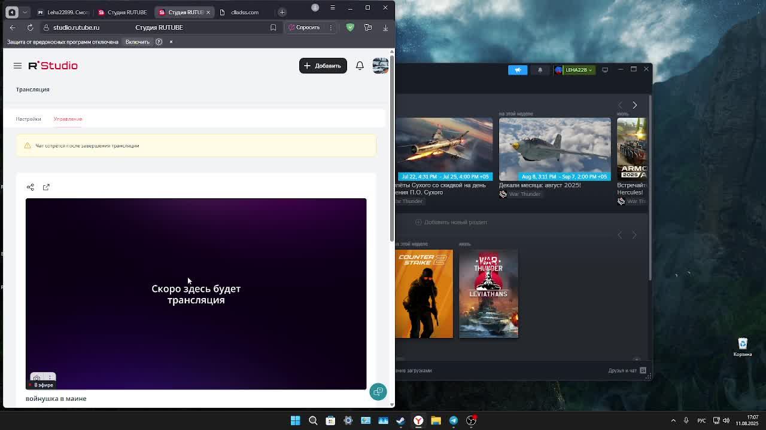Image resolution: width=766 pixels, height=430 pixels.
Task: Open the volume control in system tray
Action: coord(726,420)
